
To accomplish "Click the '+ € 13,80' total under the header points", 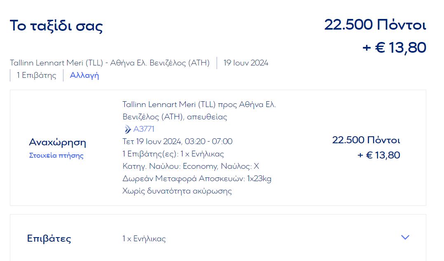I will pos(394,48).
